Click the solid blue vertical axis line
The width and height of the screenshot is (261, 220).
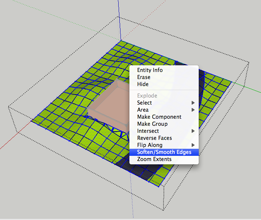(119, 19)
